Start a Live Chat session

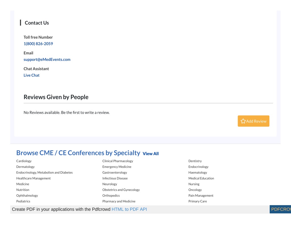coord(32,75)
